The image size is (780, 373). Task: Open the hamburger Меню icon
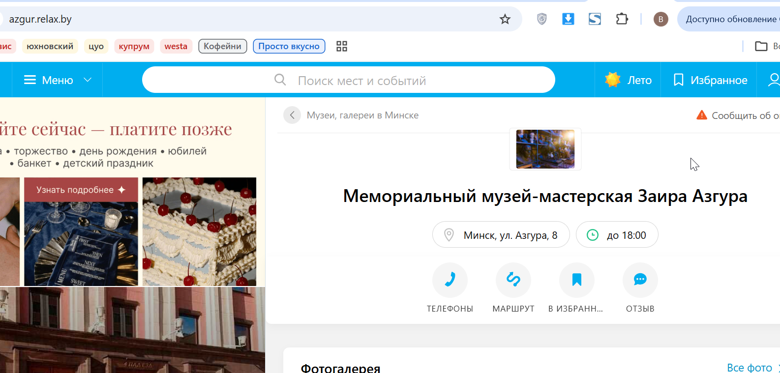pos(30,80)
